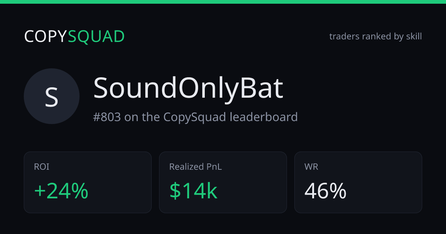Viewport: 446px width, 234px height.
Task: Click the white COPY part of logo
Action: [x=46, y=36]
